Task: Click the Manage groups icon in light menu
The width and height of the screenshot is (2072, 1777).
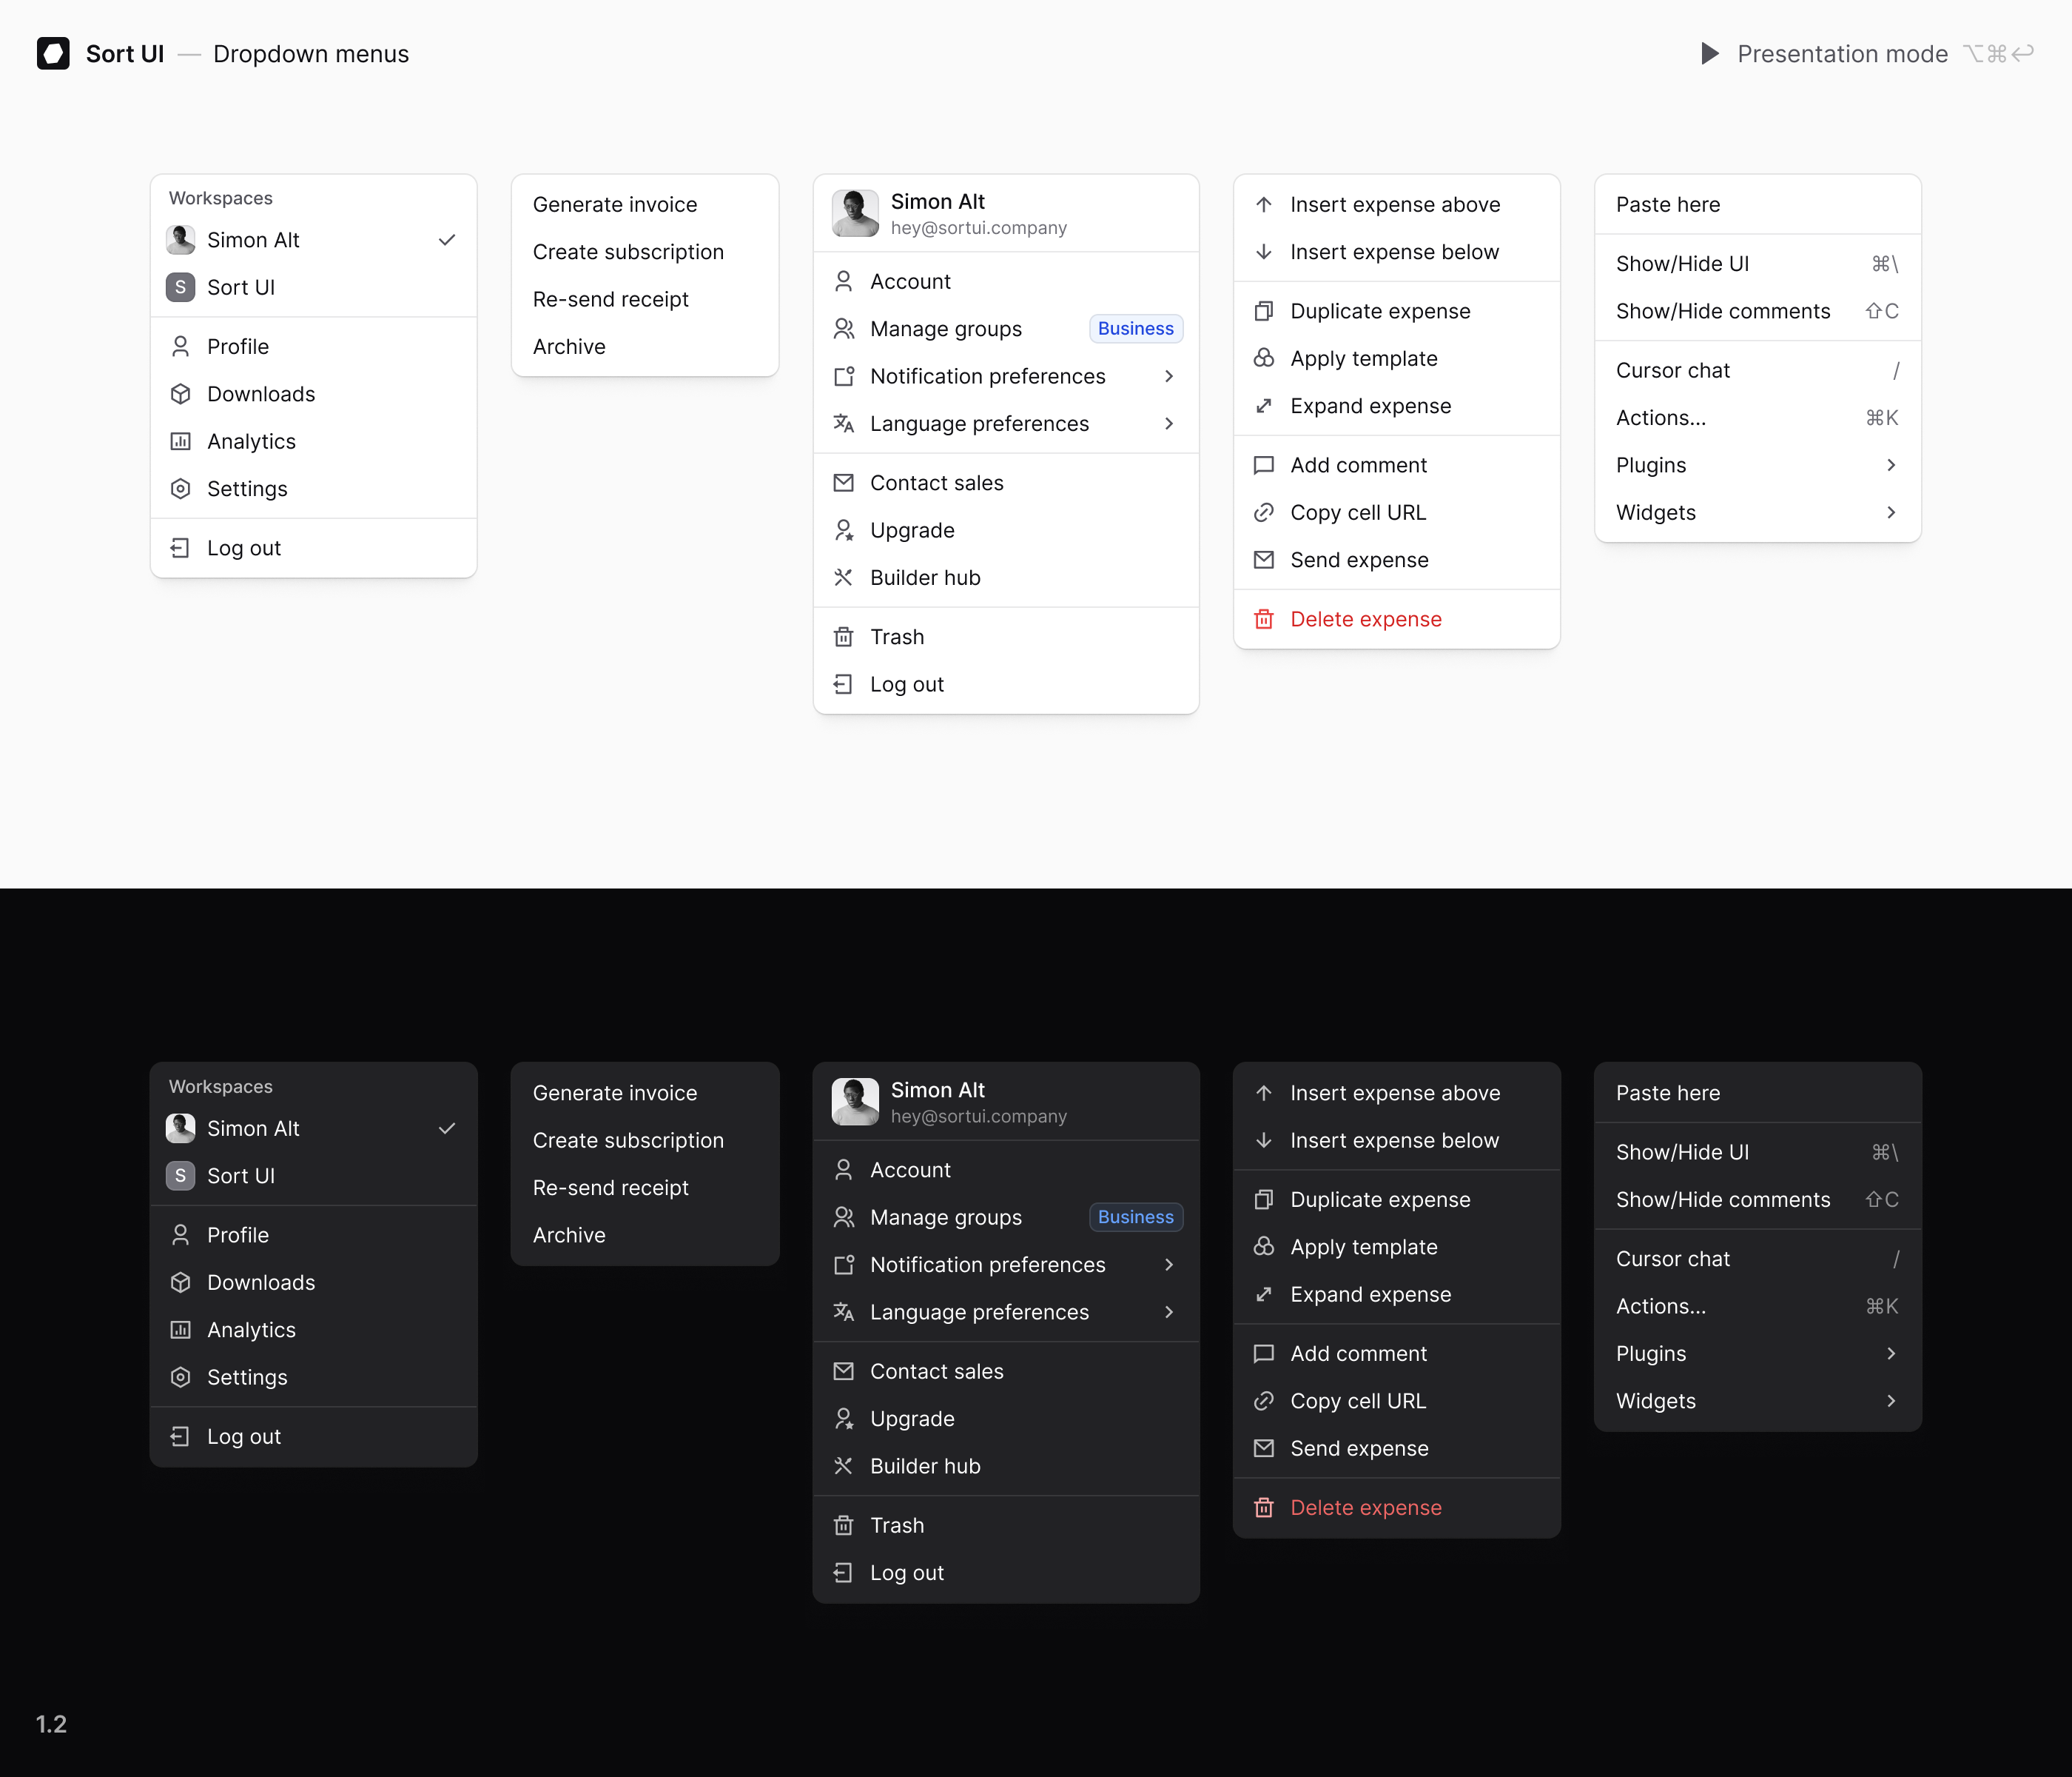Action: (x=844, y=328)
